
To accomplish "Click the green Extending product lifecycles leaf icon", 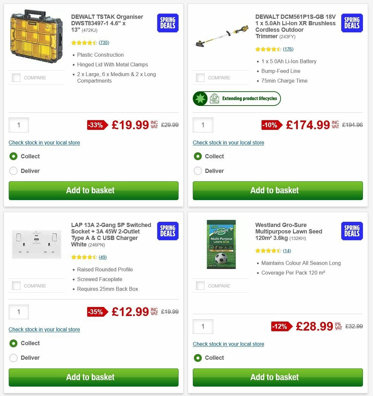I will coord(200,98).
